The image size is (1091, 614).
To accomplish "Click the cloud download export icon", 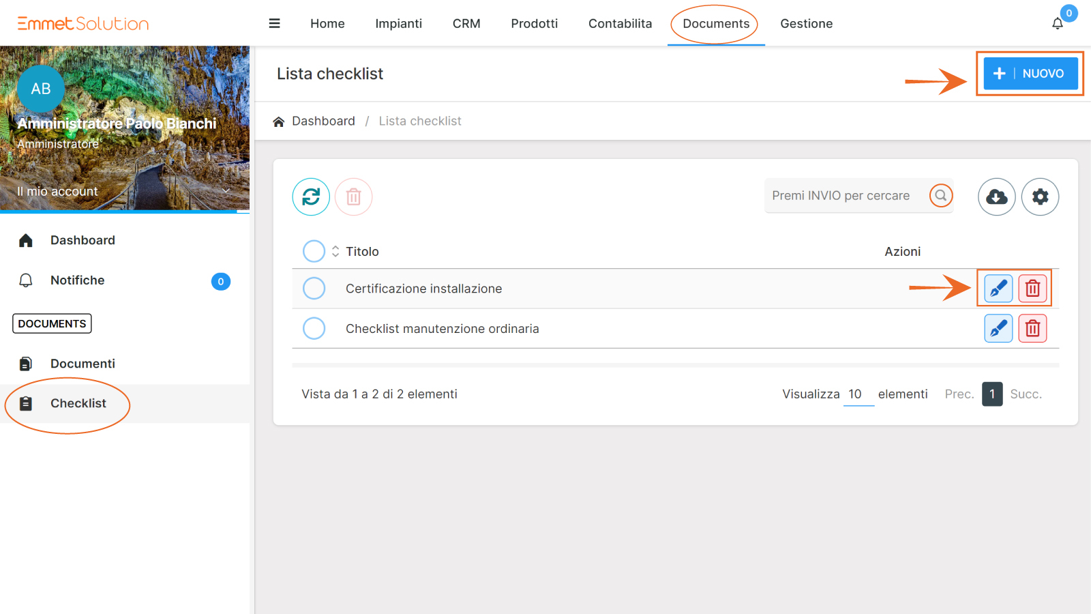I will (x=996, y=196).
